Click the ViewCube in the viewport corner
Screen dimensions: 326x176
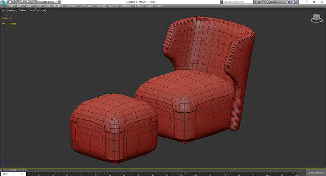pyautogui.click(x=316, y=18)
